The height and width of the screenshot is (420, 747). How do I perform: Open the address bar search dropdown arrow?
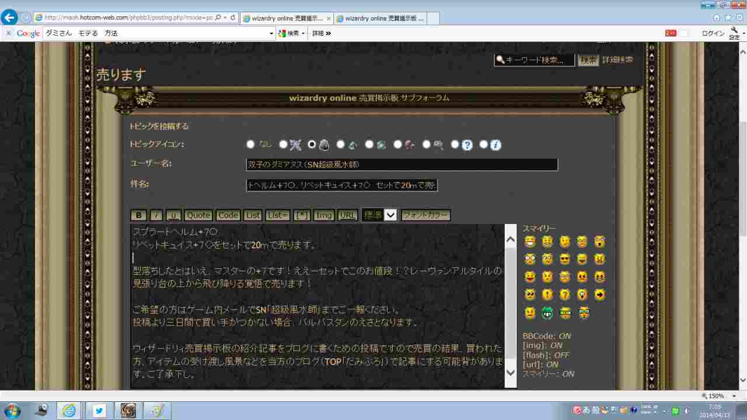point(225,18)
